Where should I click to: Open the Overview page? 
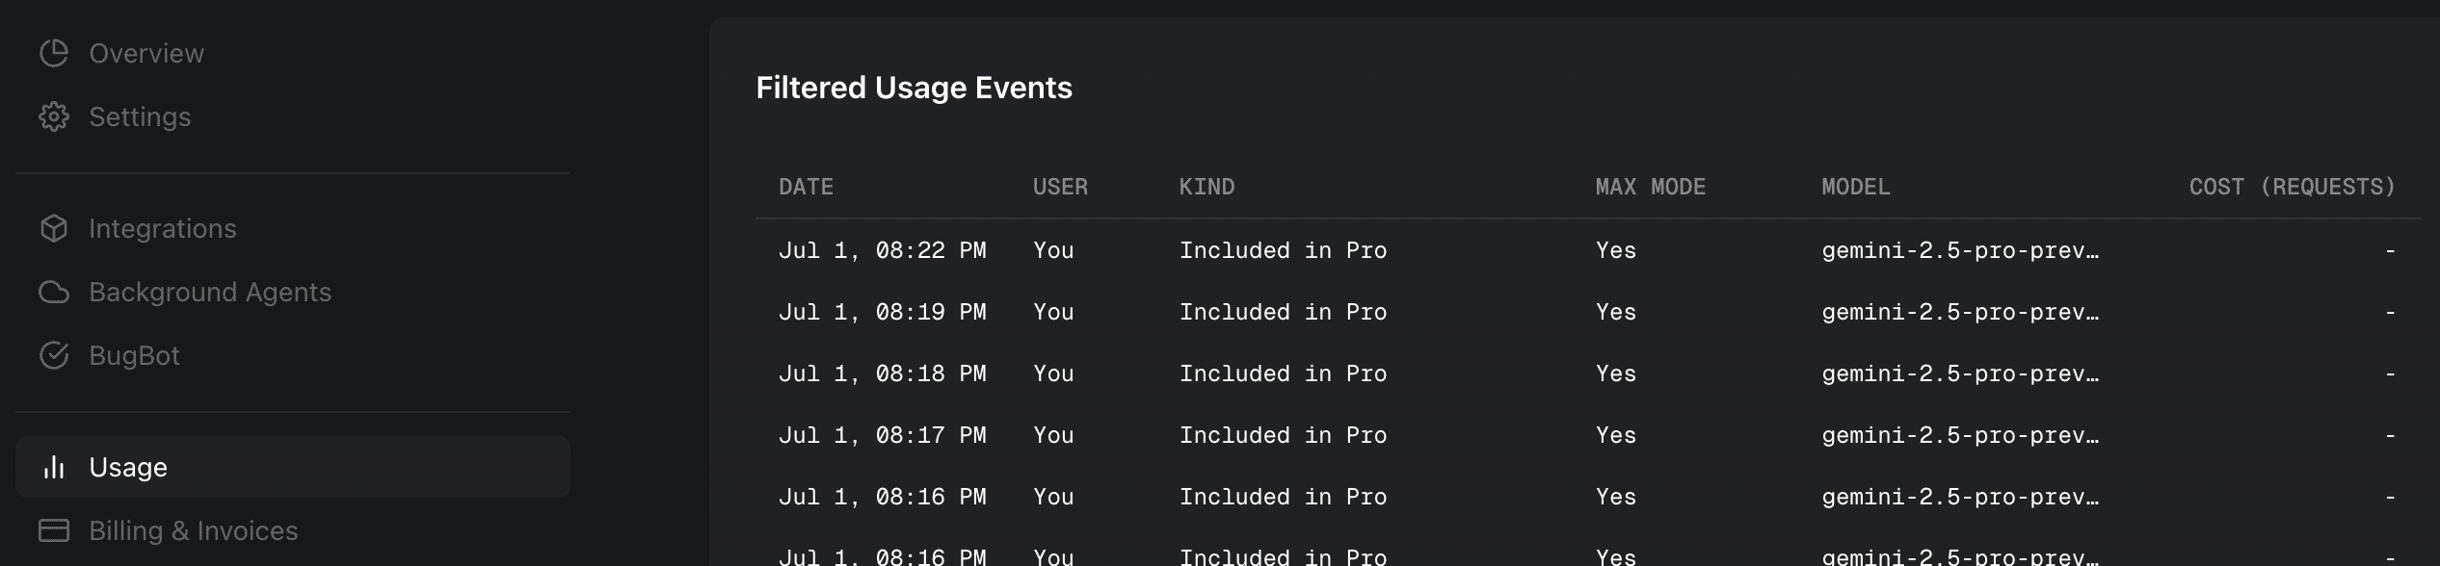click(x=146, y=53)
